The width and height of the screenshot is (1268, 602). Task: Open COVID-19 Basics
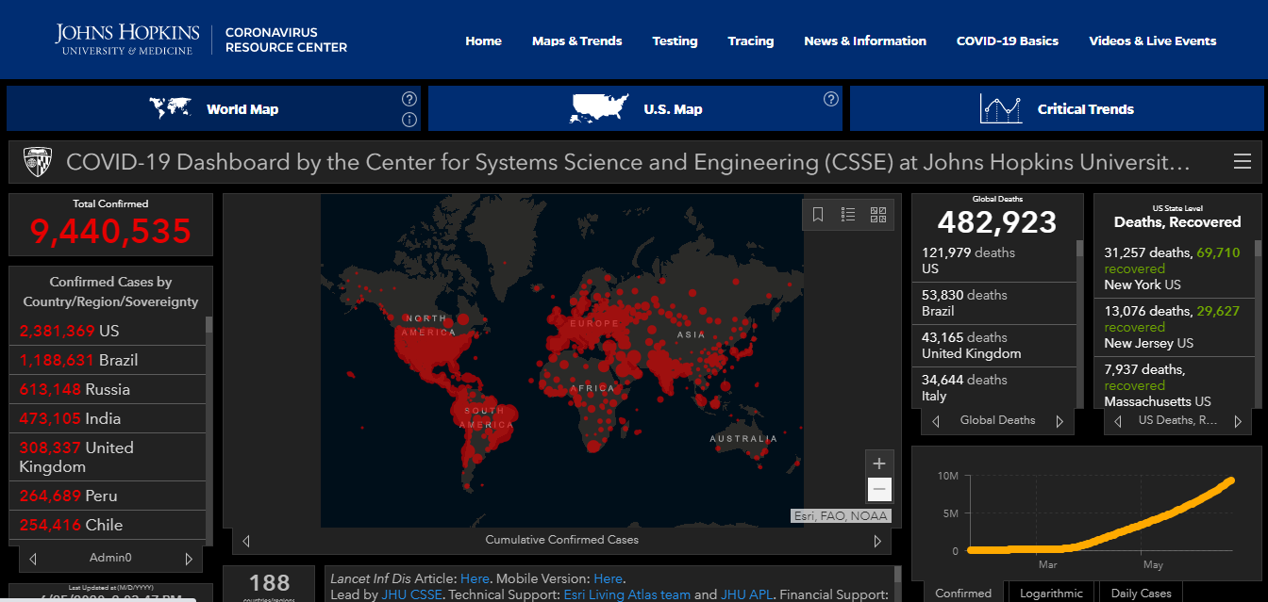tap(1008, 41)
